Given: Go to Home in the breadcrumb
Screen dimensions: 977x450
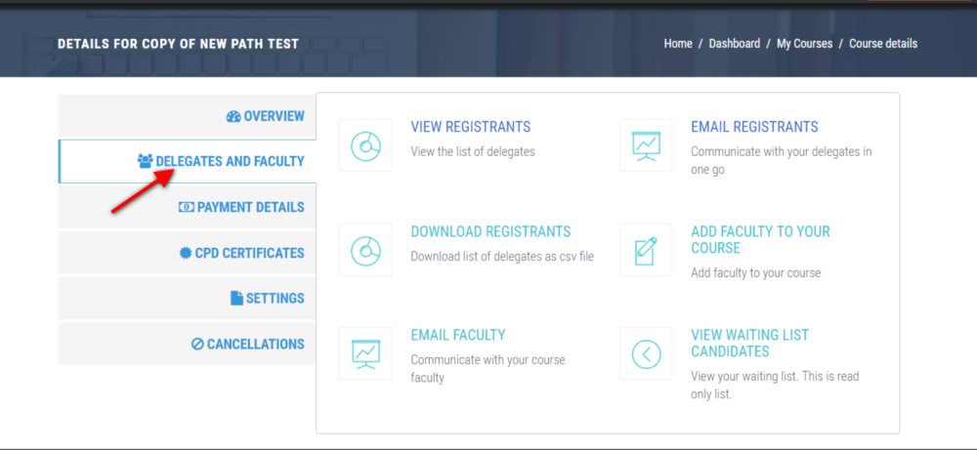Looking at the screenshot, I should (x=678, y=44).
